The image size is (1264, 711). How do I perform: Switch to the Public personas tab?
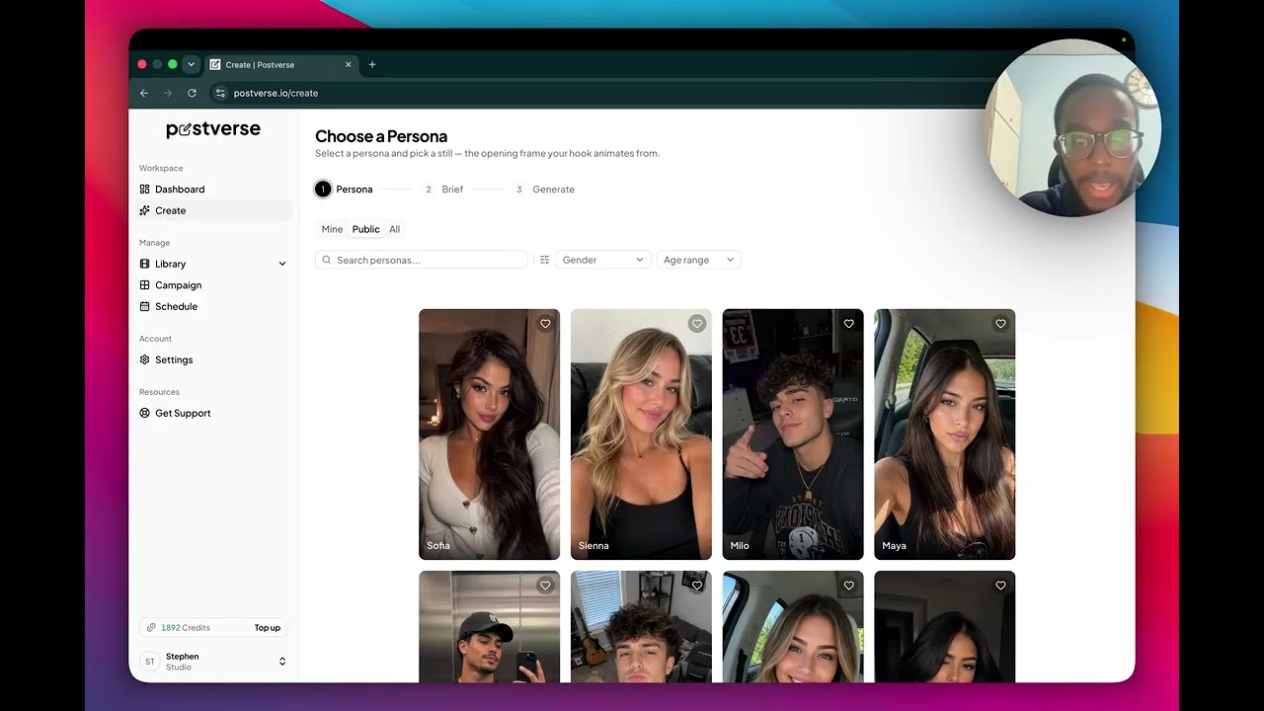click(365, 229)
